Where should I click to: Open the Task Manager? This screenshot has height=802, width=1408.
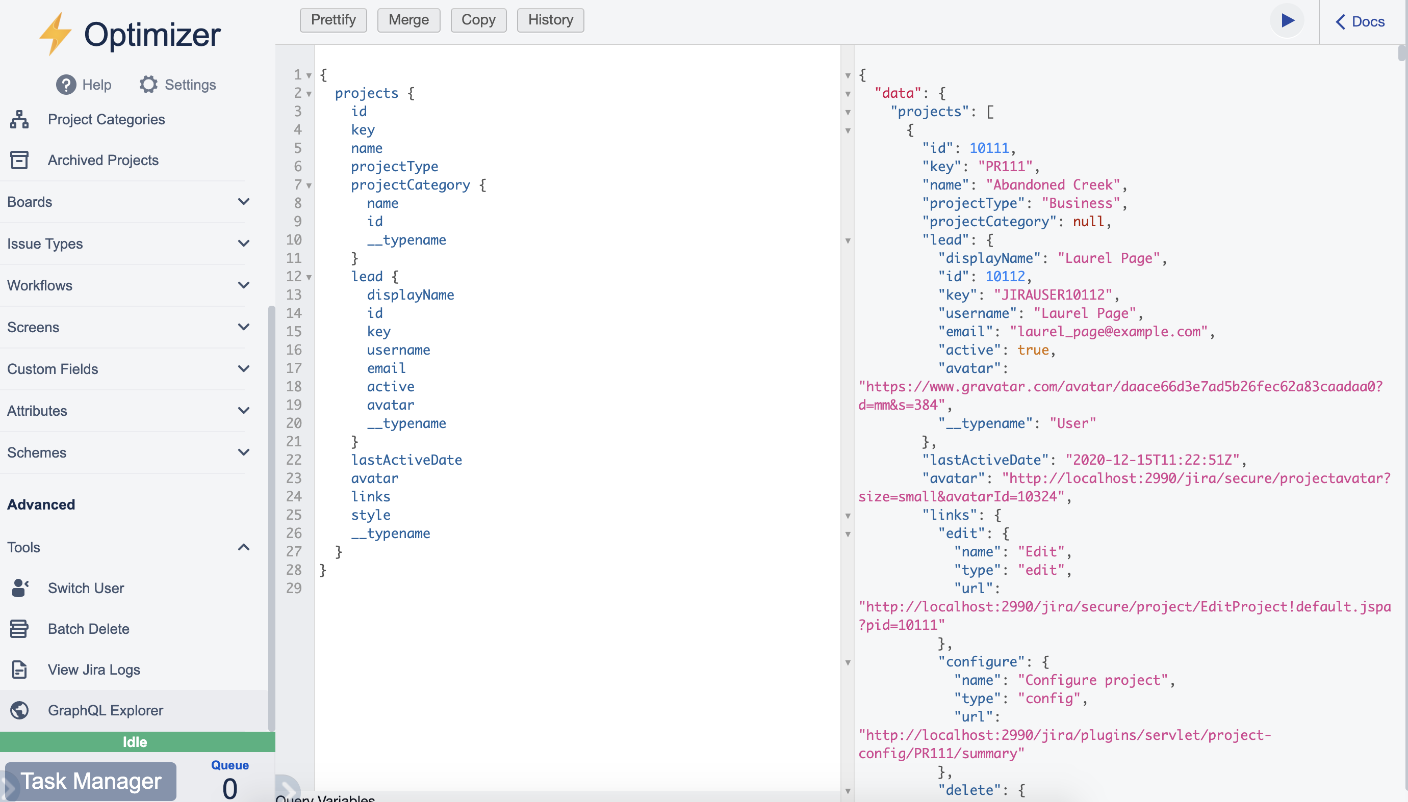(91, 781)
